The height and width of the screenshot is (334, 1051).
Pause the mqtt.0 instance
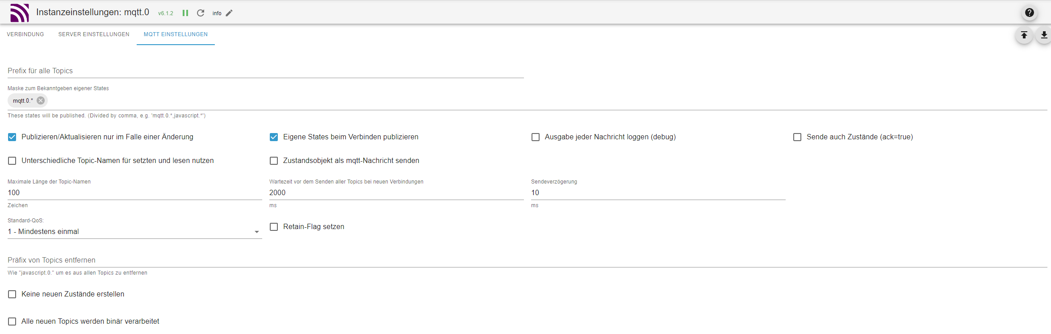tap(185, 13)
